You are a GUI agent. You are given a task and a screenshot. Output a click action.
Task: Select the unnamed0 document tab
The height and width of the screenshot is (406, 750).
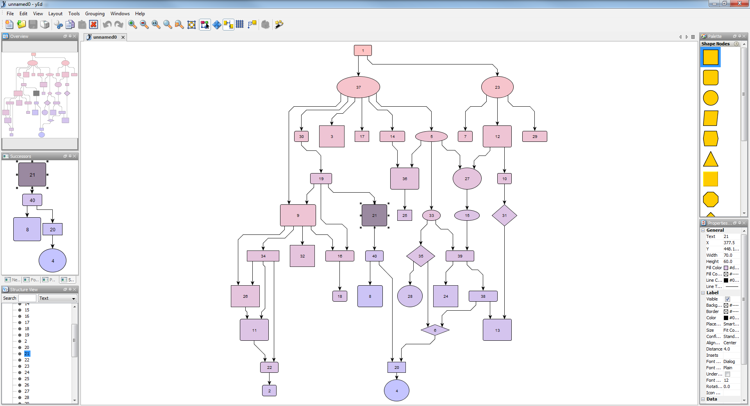105,37
